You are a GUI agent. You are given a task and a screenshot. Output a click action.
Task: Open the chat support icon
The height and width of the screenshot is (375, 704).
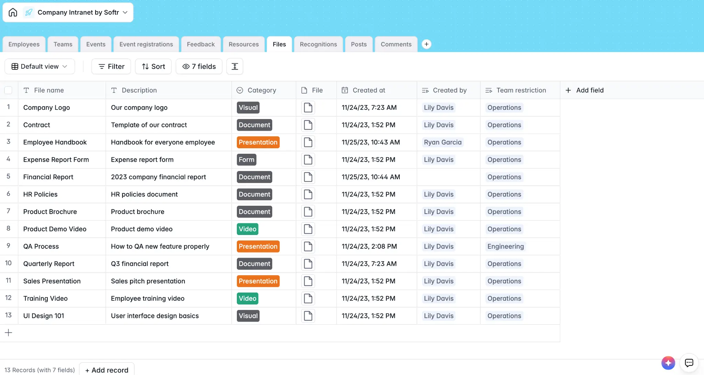689,363
